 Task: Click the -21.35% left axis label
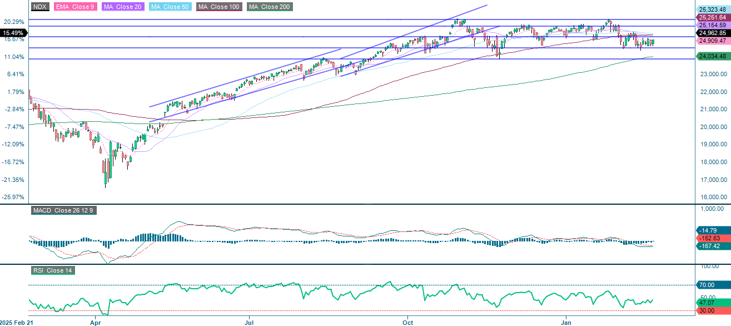13,180
